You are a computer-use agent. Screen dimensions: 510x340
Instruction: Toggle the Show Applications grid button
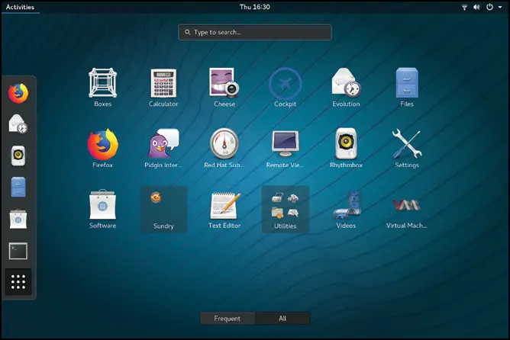[x=18, y=281]
